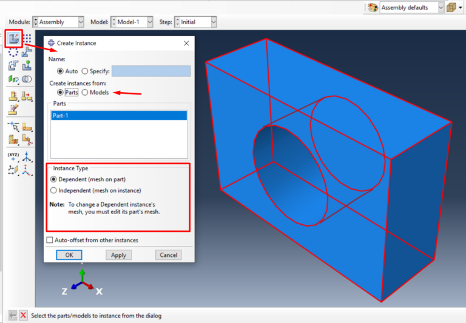This screenshot has width=466, height=323.
Task: Open the Module dropdown showing Assembly
Action: [58, 22]
